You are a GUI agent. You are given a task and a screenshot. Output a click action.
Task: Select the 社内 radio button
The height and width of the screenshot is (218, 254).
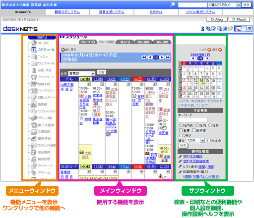(197, 125)
